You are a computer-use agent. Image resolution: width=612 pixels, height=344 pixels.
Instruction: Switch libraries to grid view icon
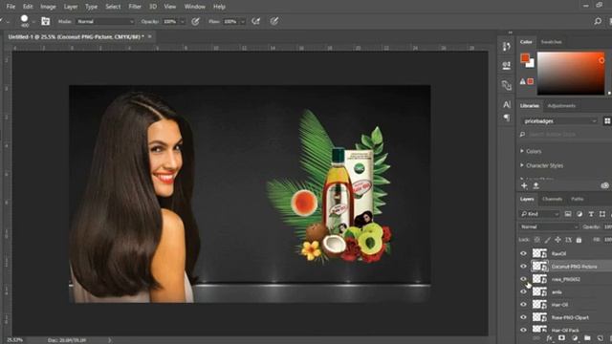(x=607, y=121)
